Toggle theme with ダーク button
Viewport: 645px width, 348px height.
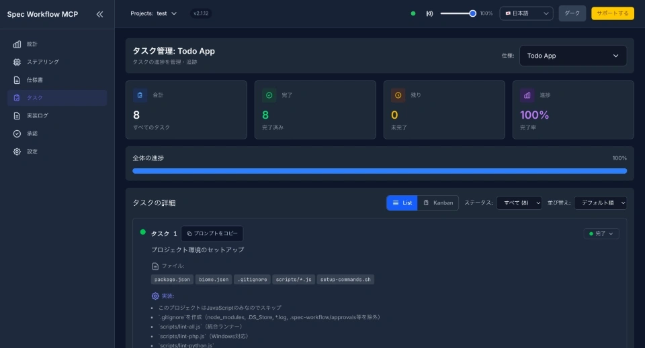pos(572,13)
